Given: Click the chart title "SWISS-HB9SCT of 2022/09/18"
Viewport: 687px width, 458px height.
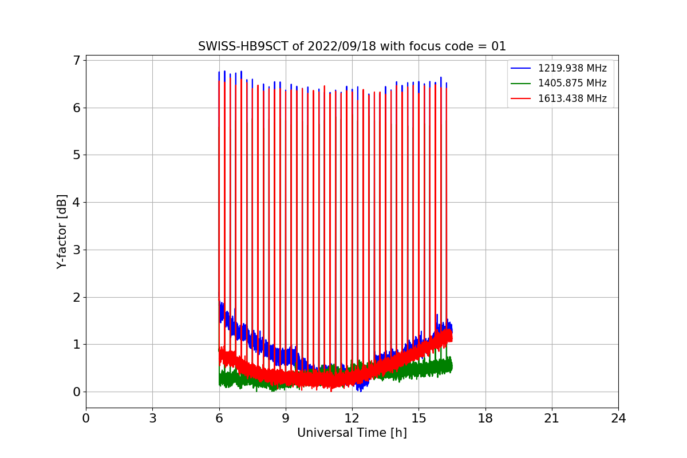Looking at the screenshot, I should click(352, 46).
